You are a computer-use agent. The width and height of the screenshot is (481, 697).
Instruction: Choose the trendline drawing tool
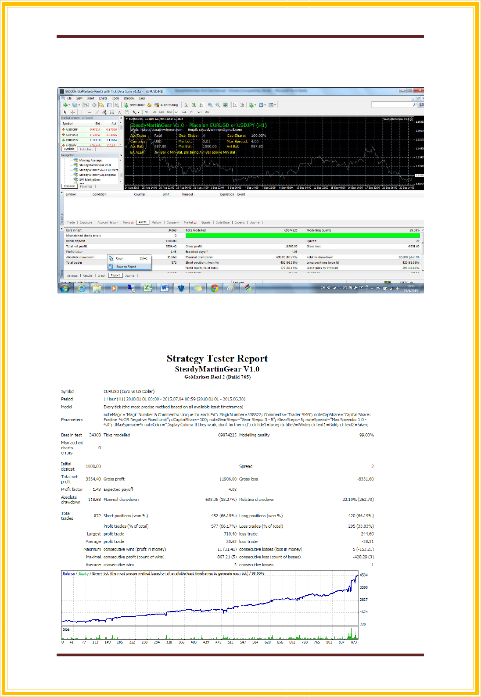pyautogui.click(x=97, y=112)
